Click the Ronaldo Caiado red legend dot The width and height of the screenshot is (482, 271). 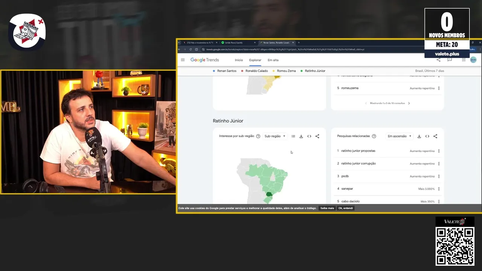coord(242,71)
